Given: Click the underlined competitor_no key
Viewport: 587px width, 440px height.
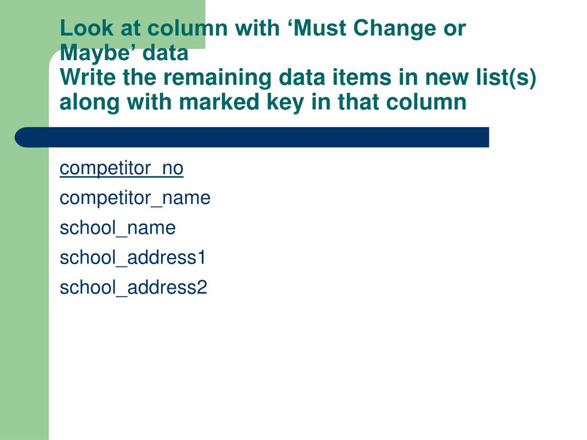Looking at the screenshot, I should (x=122, y=168).
